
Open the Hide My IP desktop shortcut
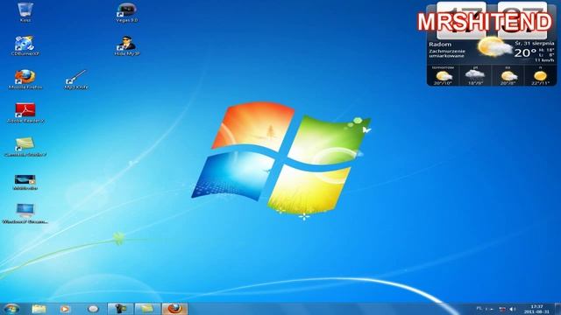126,45
